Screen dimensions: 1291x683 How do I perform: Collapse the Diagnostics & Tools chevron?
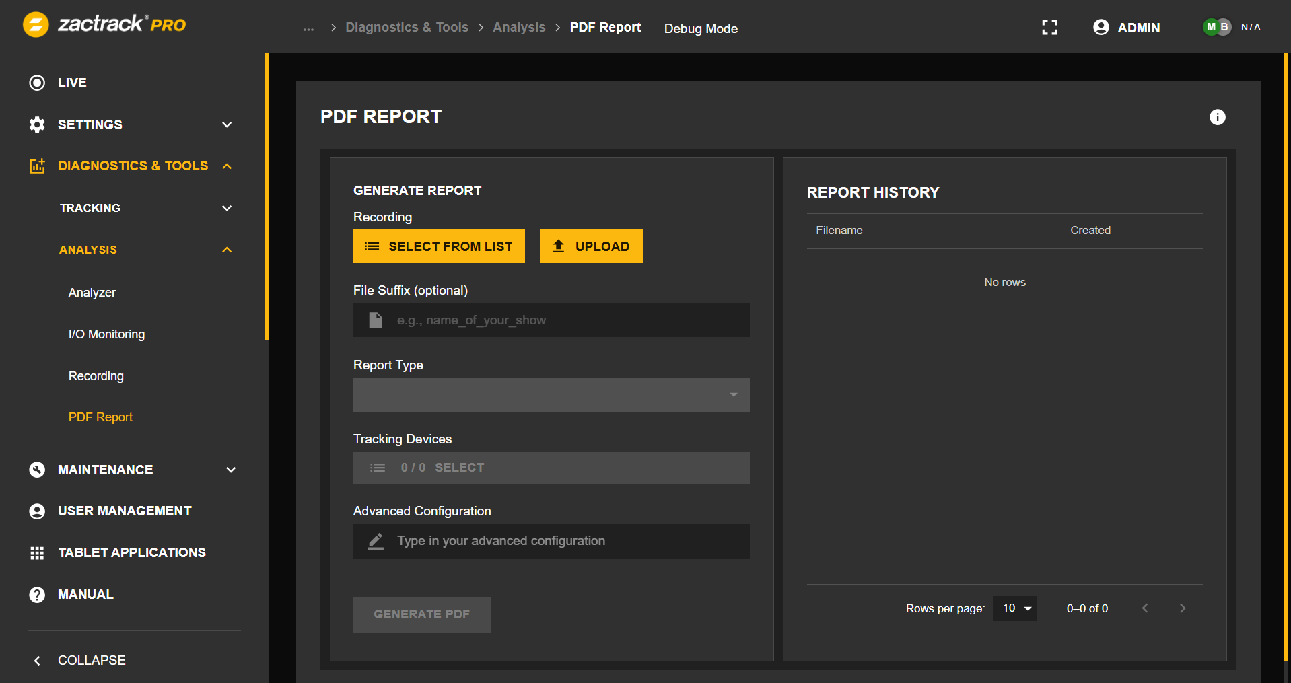tap(227, 166)
